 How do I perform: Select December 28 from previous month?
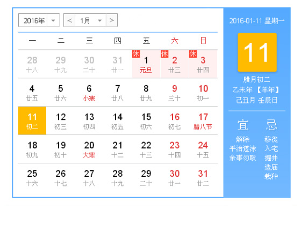click(x=32, y=64)
